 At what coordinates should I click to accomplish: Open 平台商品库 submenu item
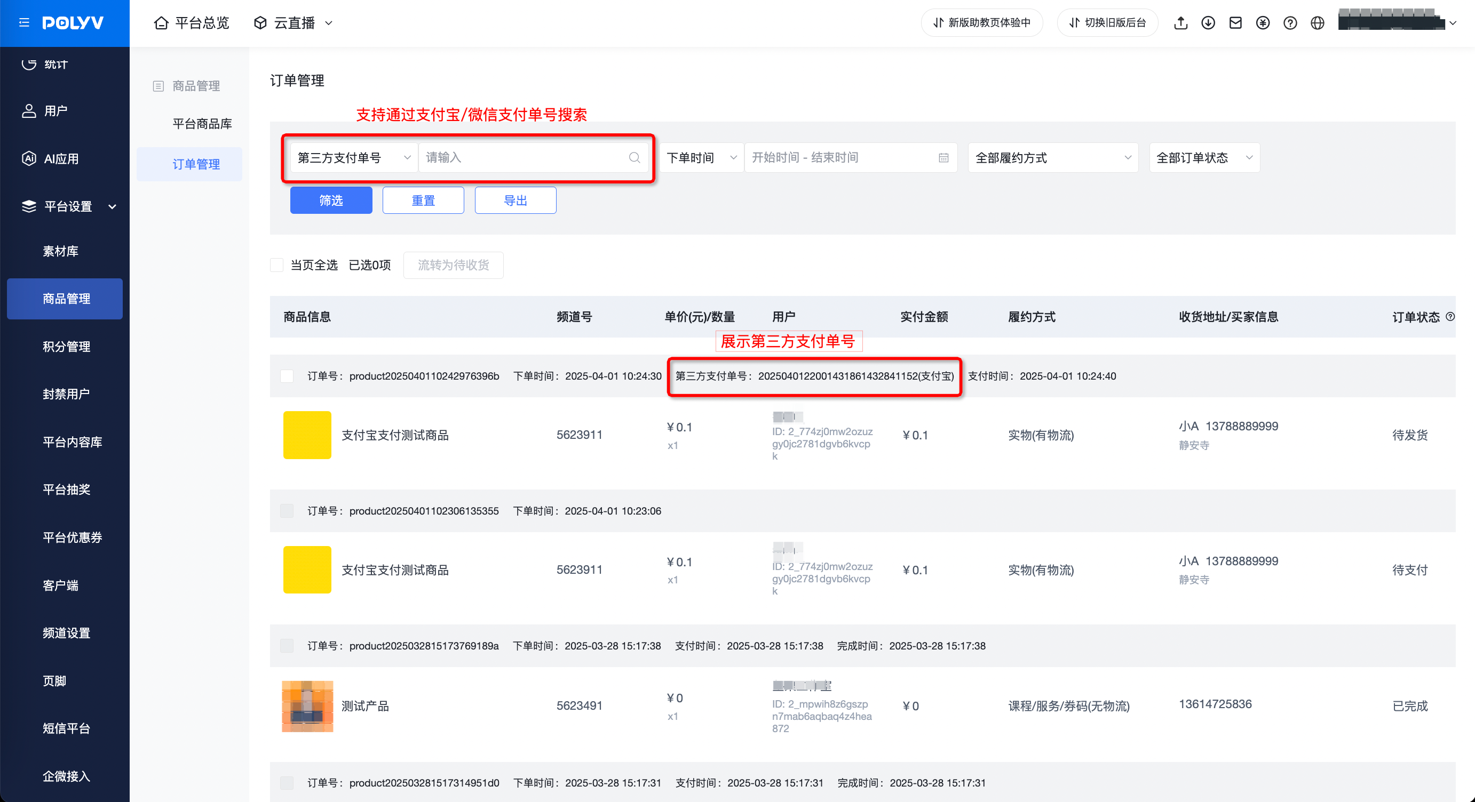[202, 124]
